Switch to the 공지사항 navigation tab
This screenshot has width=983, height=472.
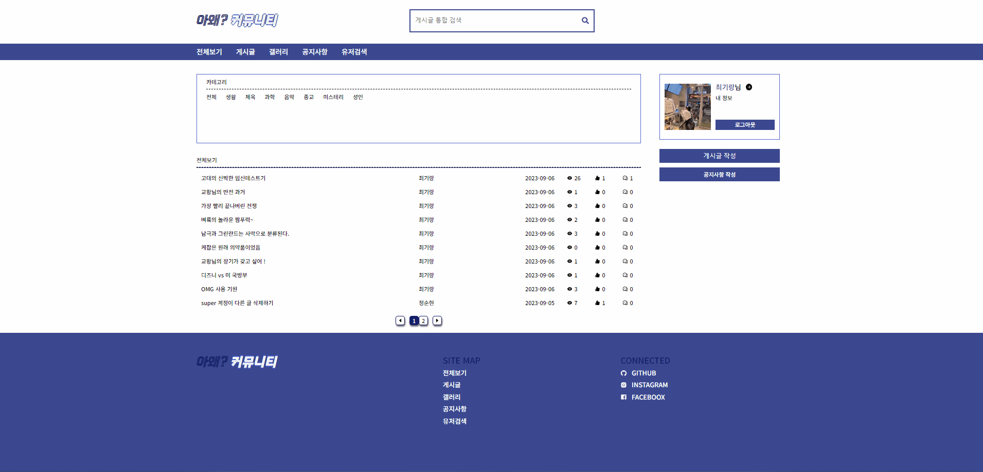click(x=315, y=52)
